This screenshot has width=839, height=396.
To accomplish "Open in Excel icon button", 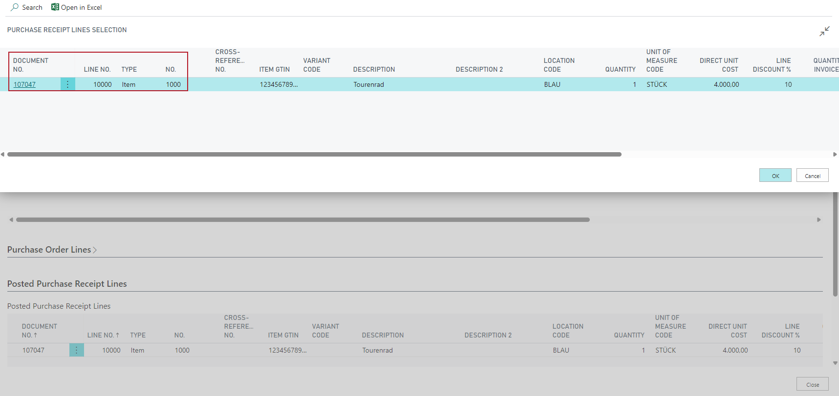I will coord(55,7).
